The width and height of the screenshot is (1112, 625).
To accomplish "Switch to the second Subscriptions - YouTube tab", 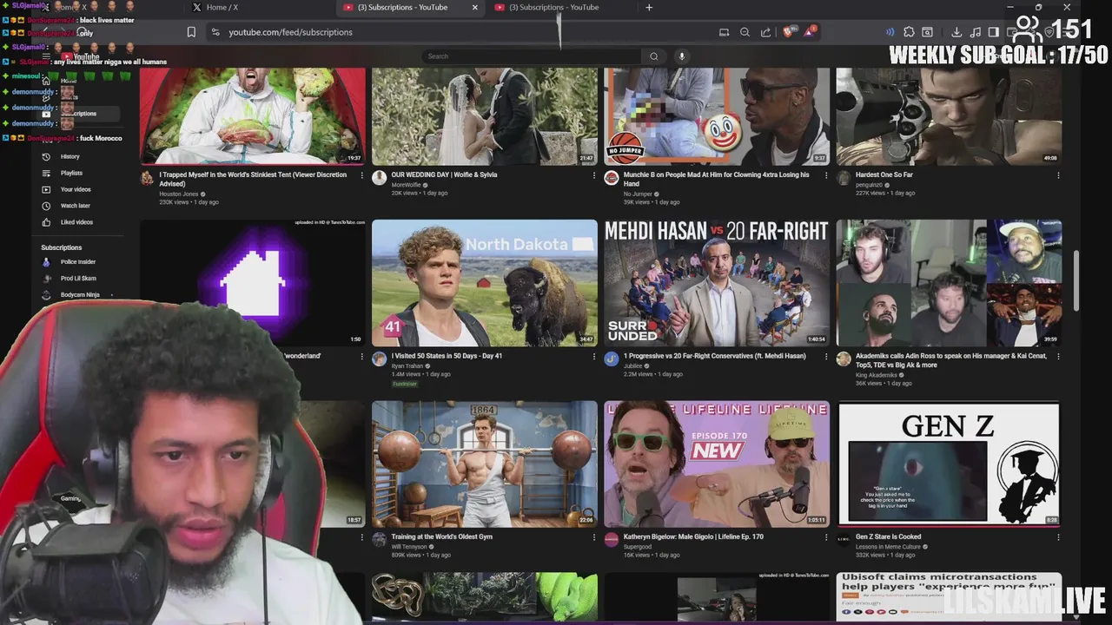I will pos(561,7).
